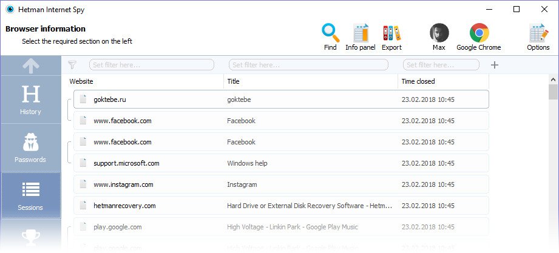559x253 pixels.
Task: Click the filter funnel icon
Action: pos(72,65)
